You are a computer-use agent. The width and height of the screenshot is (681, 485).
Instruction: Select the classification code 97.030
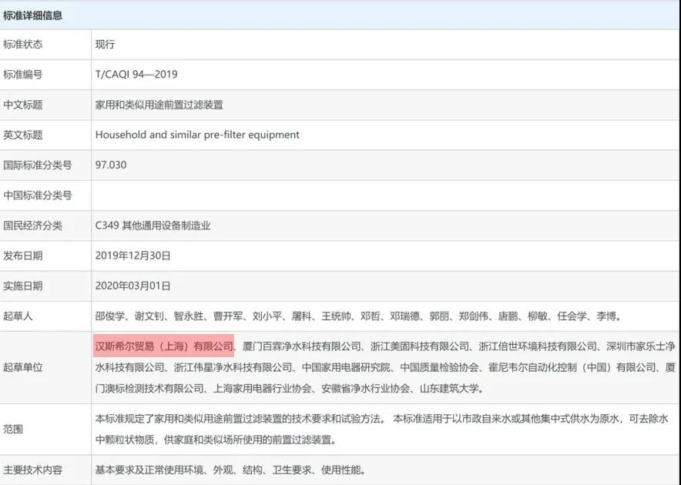tap(112, 165)
